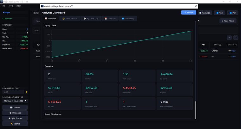
Task: View screenshot for the -1538.75 trade
Action: [x=233, y=56]
